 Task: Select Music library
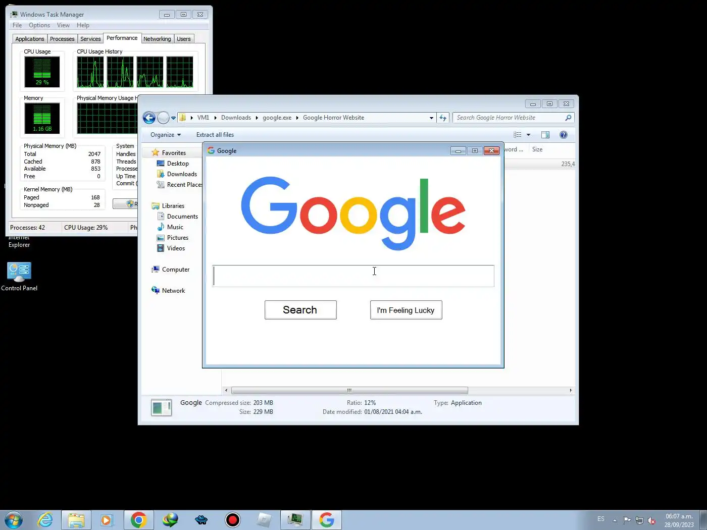point(175,227)
